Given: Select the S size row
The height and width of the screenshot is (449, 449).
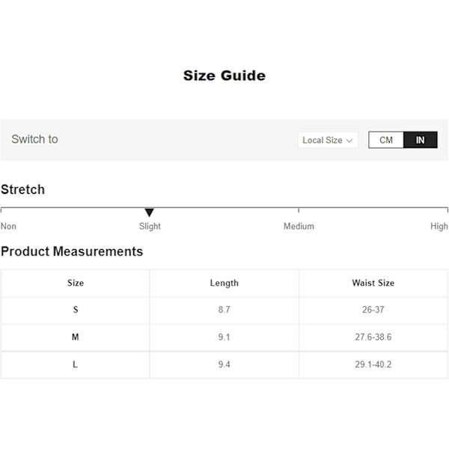Looking at the screenshot, I should pos(224,310).
